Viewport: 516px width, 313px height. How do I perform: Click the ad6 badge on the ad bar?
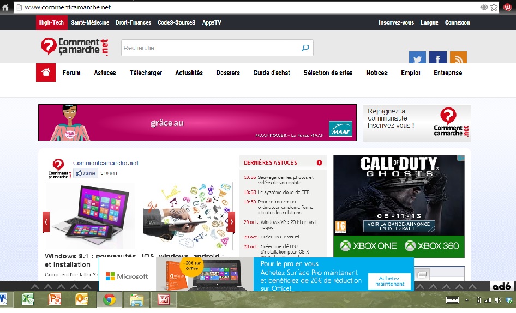(501, 286)
